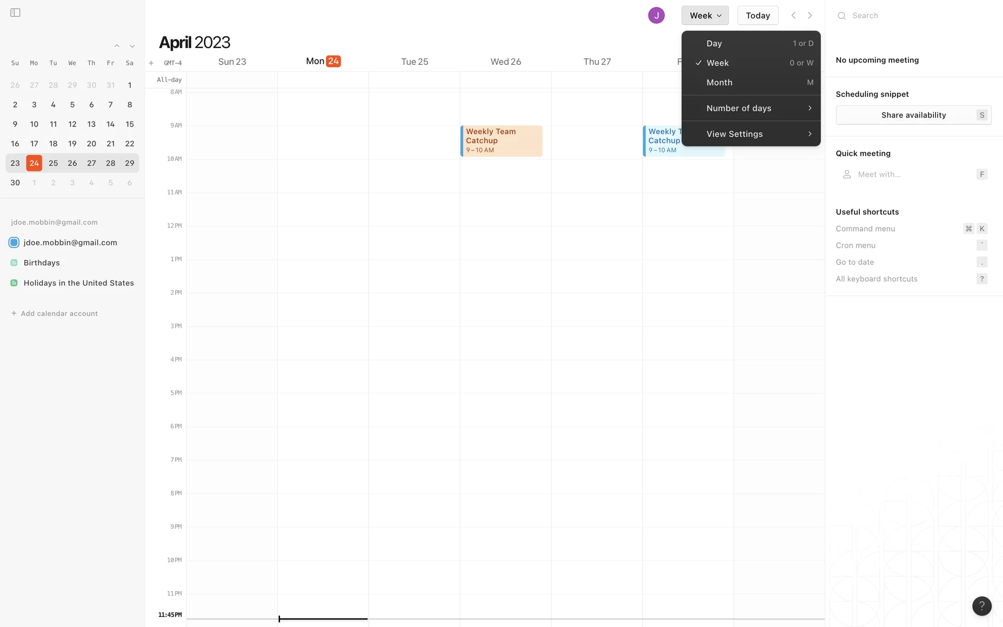The height and width of the screenshot is (627, 1003).
Task: Click the Today button
Action: 757,15
